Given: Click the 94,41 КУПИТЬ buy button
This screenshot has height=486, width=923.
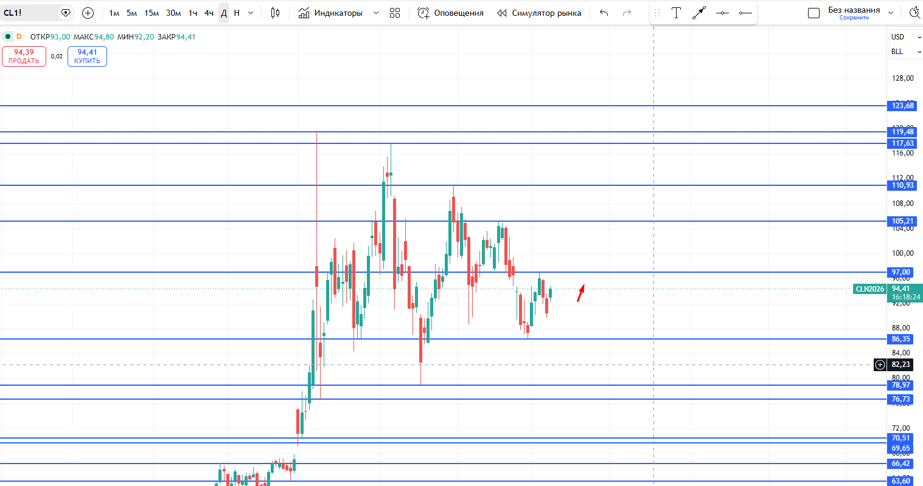Looking at the screenshot, I should point(87,56).
